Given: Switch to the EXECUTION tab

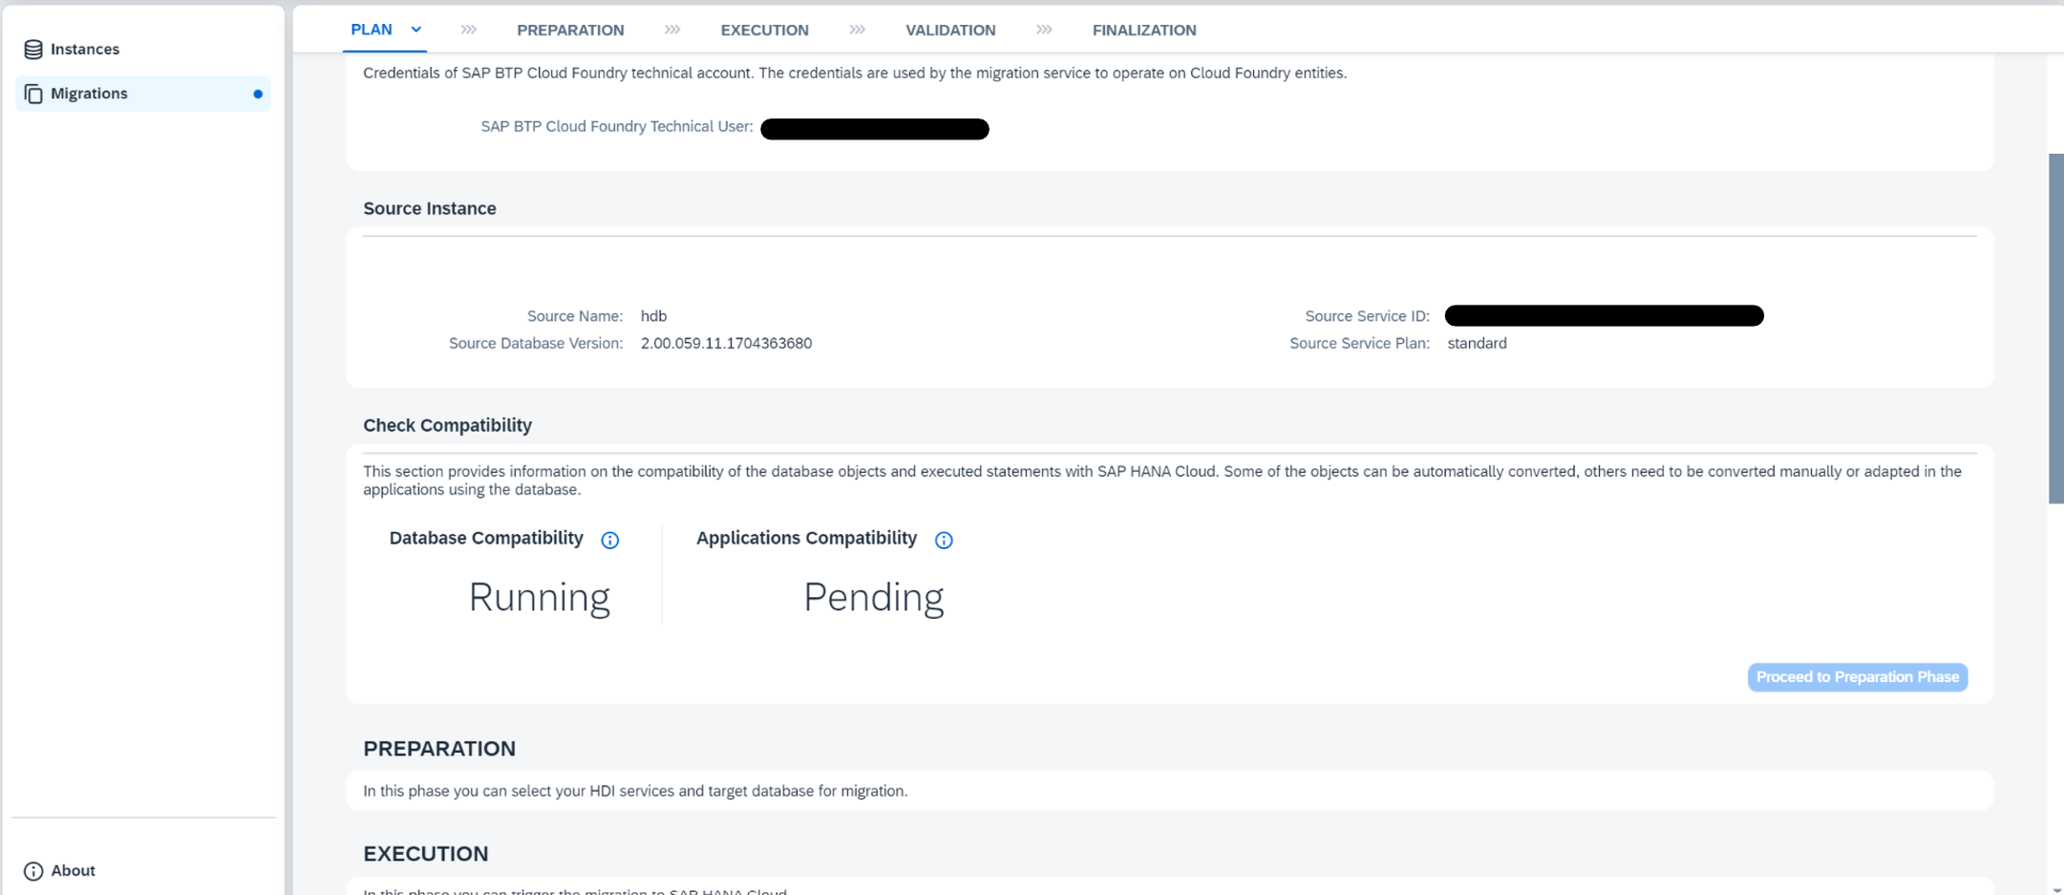Looking at the screenshot, I should point(764,31).
